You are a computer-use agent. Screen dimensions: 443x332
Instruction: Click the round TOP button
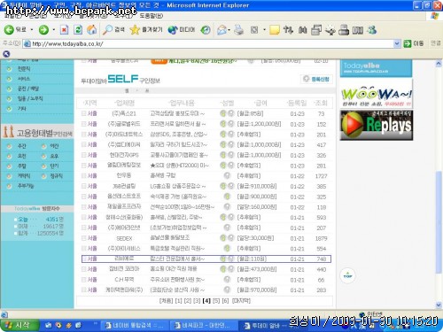point(348,275)
